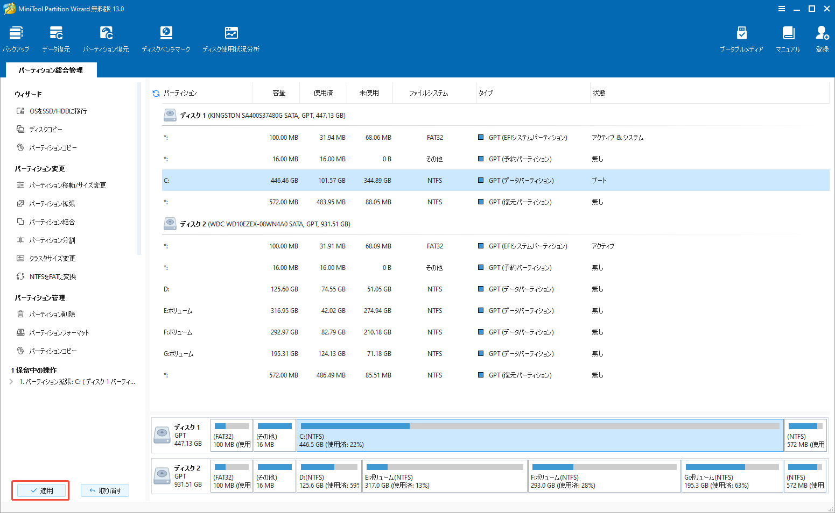835x513 pixels.
Task: Click the 適用 (Apply) button
Action: [40, 490]
